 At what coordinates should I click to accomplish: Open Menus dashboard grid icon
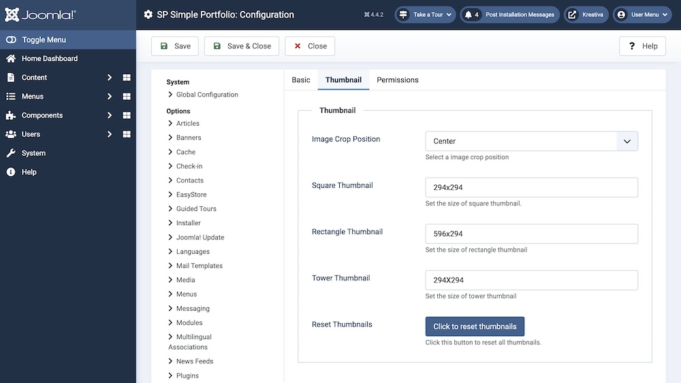(x=127, y=97)
